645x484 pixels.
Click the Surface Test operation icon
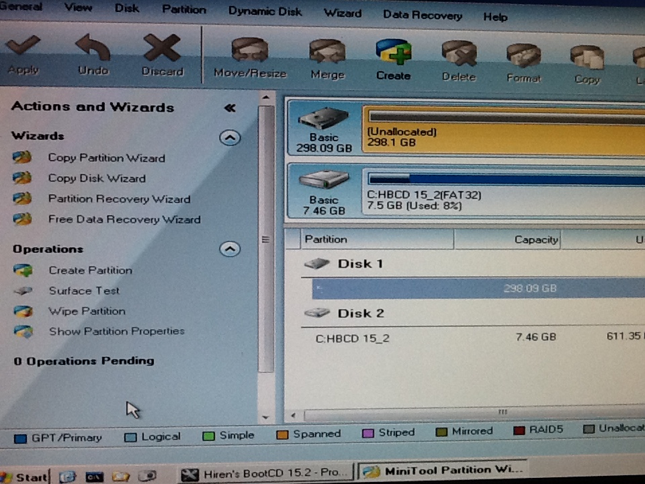pyautogui.click(x=23, y=291)
